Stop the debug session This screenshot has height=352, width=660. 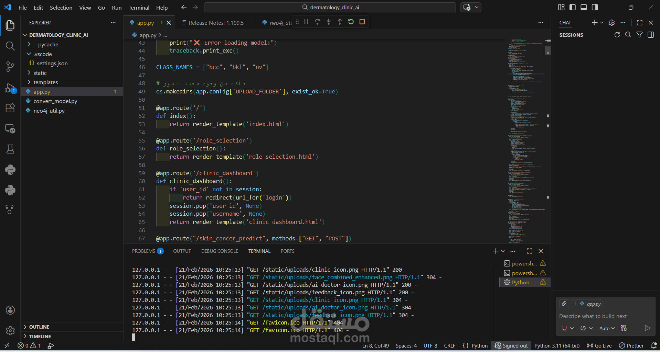[x=362, y=22]
